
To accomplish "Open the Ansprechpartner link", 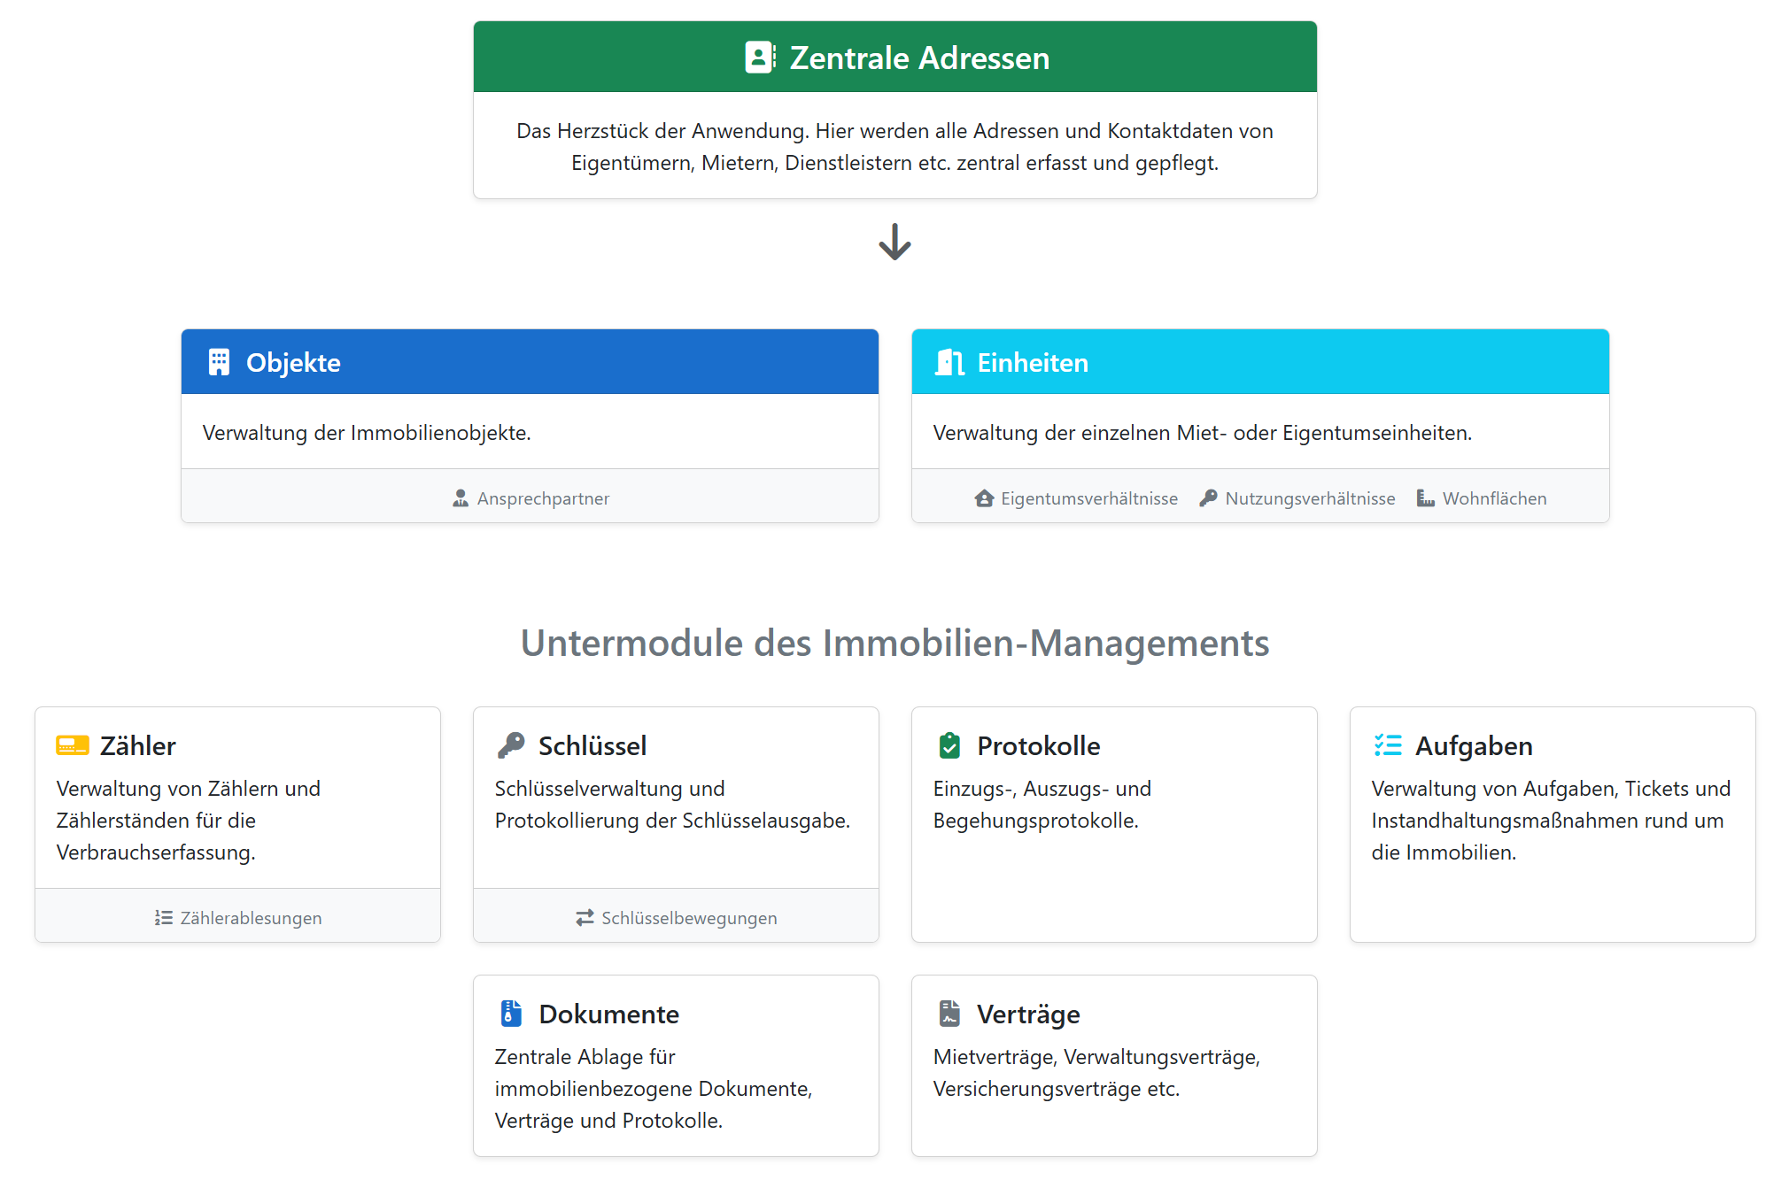I will [x=542, y=498].
